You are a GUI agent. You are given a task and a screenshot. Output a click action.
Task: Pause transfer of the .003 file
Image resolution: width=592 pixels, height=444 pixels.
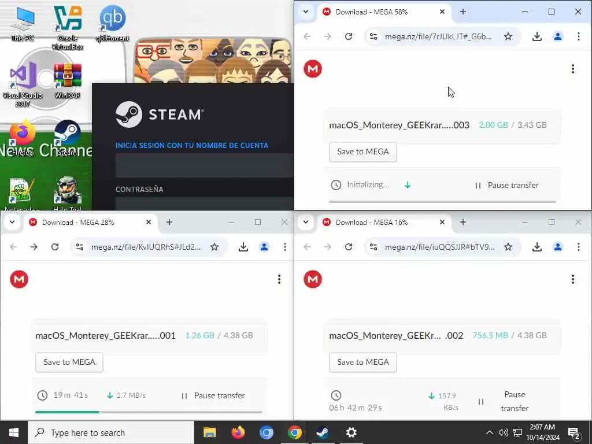tap(506, 186)
